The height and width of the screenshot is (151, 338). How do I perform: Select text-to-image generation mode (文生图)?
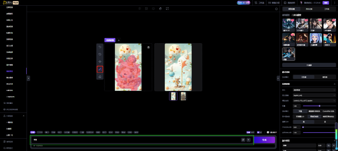(304, 77)
